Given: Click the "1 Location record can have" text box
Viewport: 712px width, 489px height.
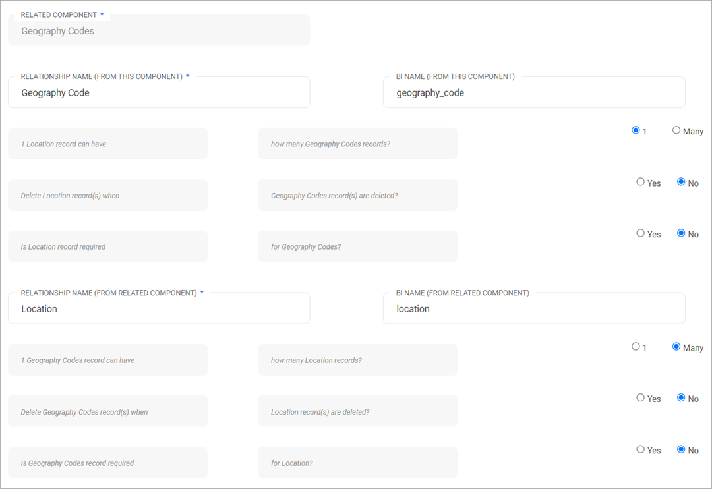Looking at the screenshot, I should 107,143.
